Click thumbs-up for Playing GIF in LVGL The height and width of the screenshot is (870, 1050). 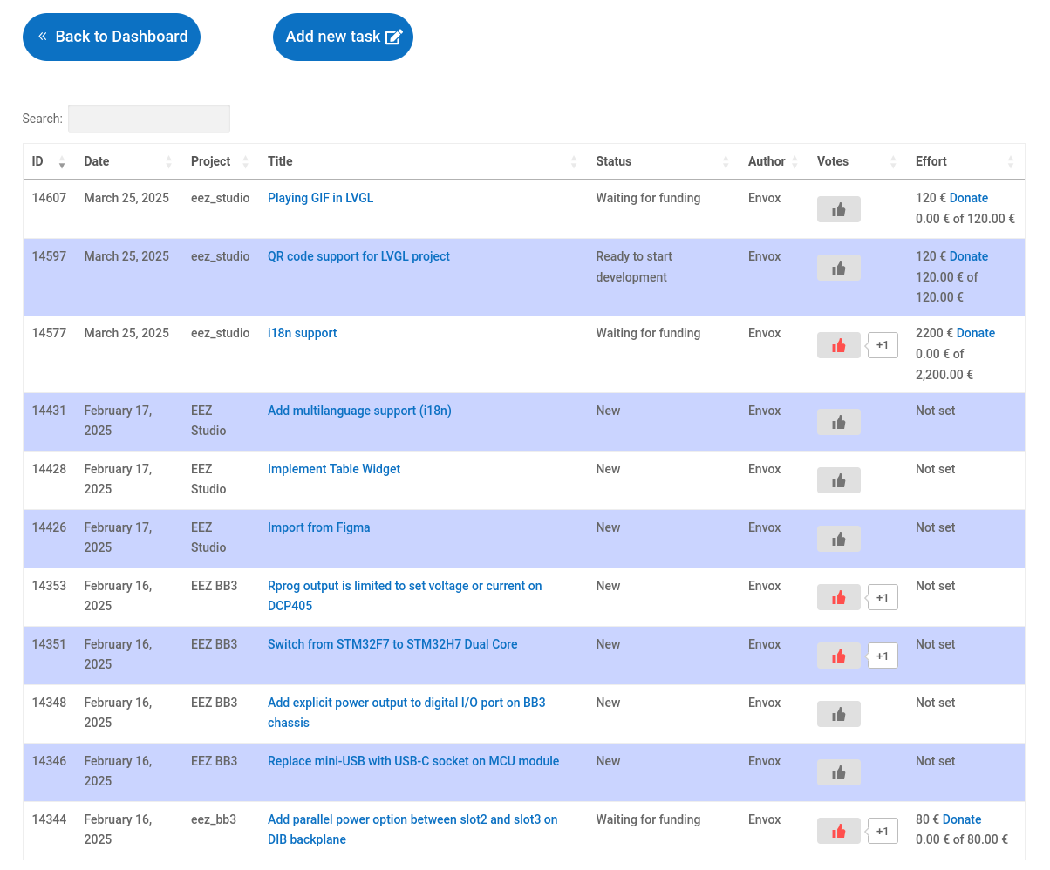pos(838,209)
